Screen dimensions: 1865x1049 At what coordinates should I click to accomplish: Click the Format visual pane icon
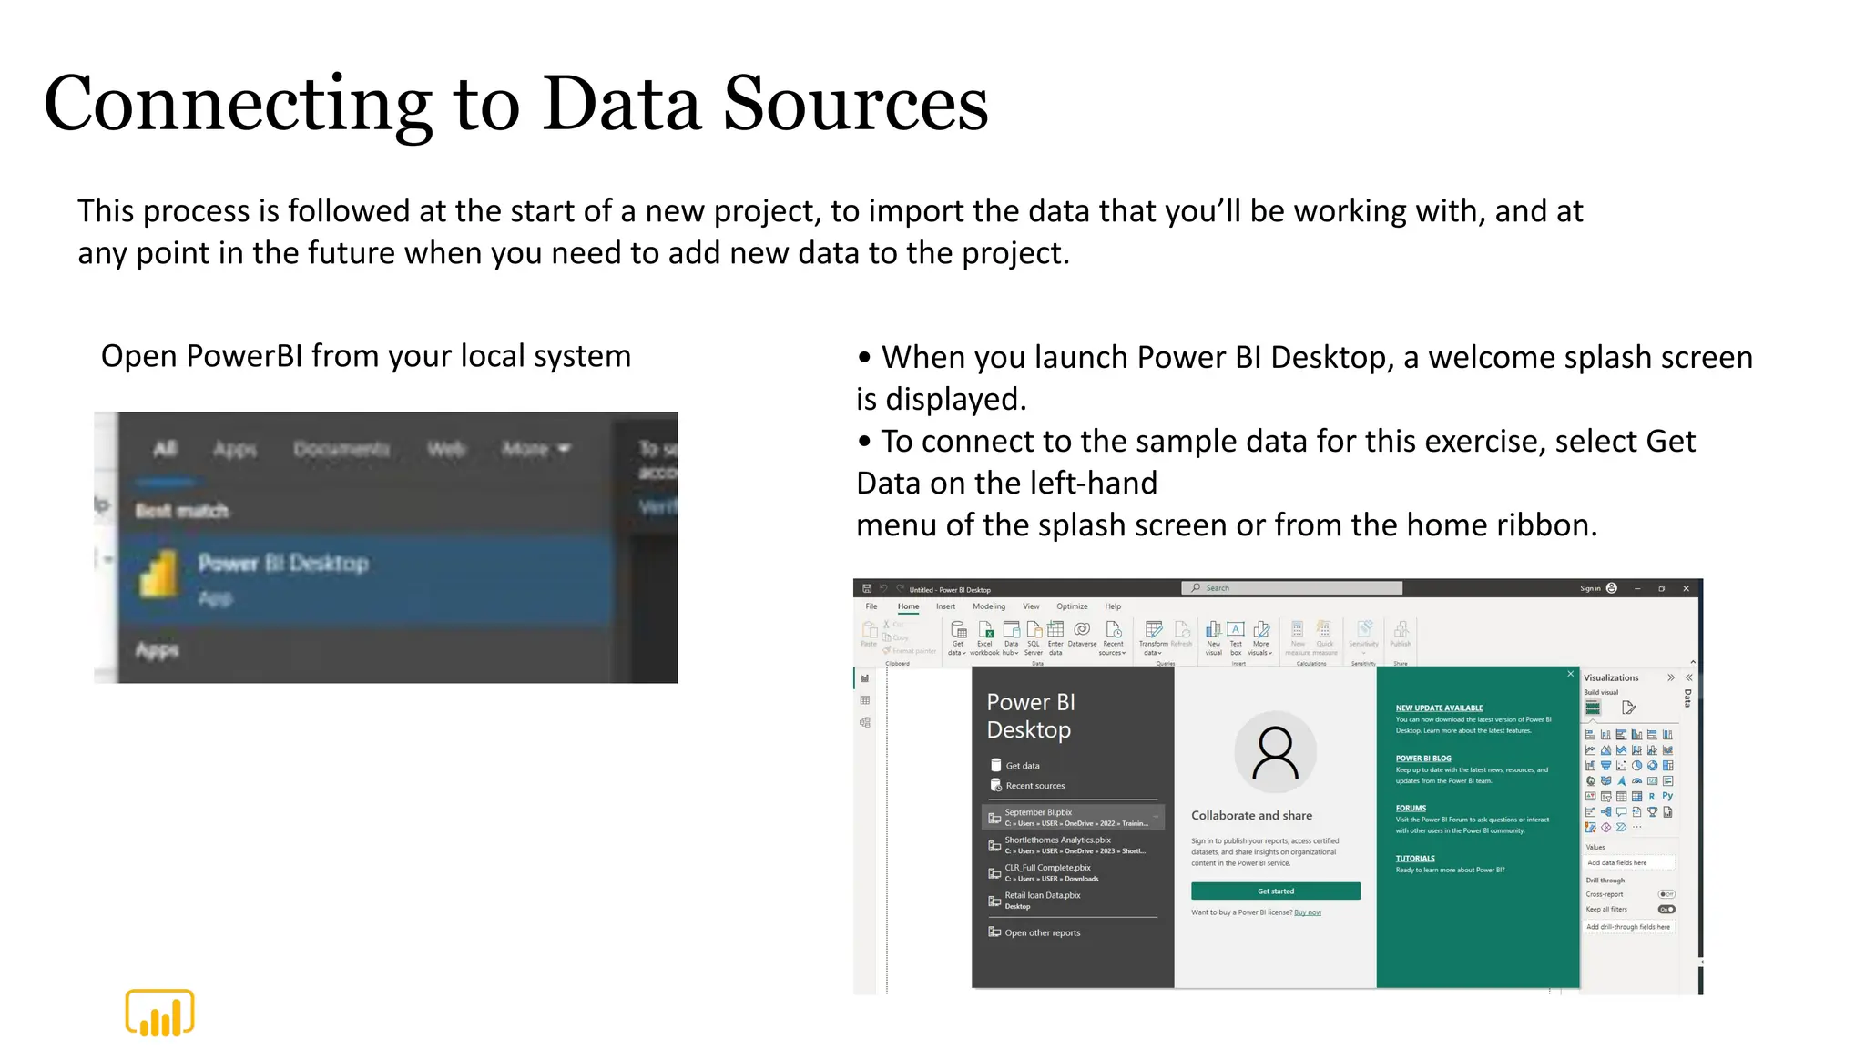(x=1629, y=708)
